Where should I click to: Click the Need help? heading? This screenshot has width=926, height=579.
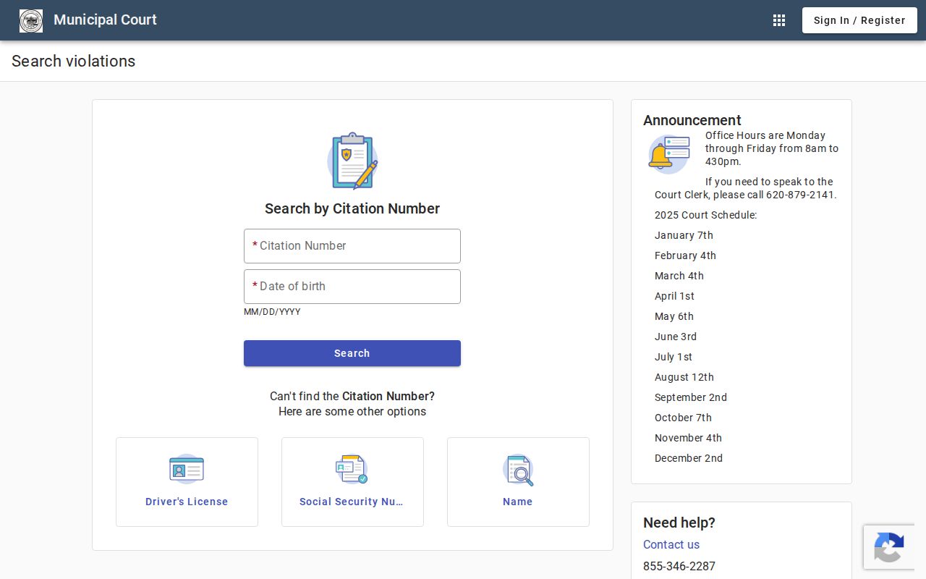coord(679,523)
